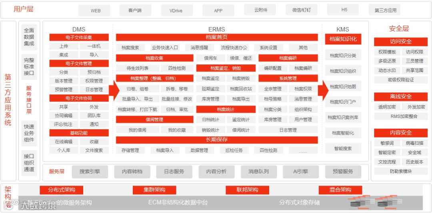Screen dimensions: 432x213
Task: Select the 预警管理 box
Action: coord(64,90)
